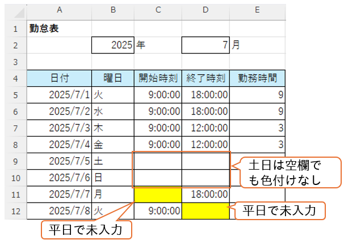Select row 3 header

pos(15,62)
